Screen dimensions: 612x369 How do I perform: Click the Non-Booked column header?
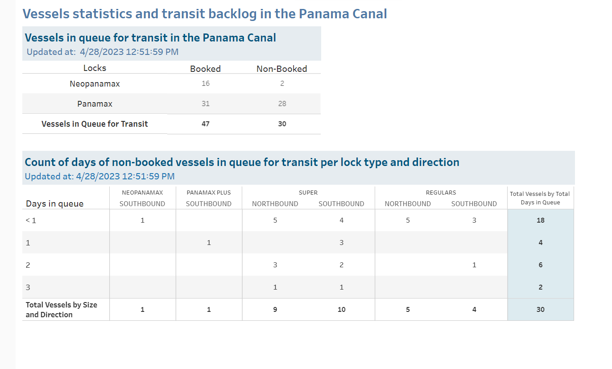point(282,69)
